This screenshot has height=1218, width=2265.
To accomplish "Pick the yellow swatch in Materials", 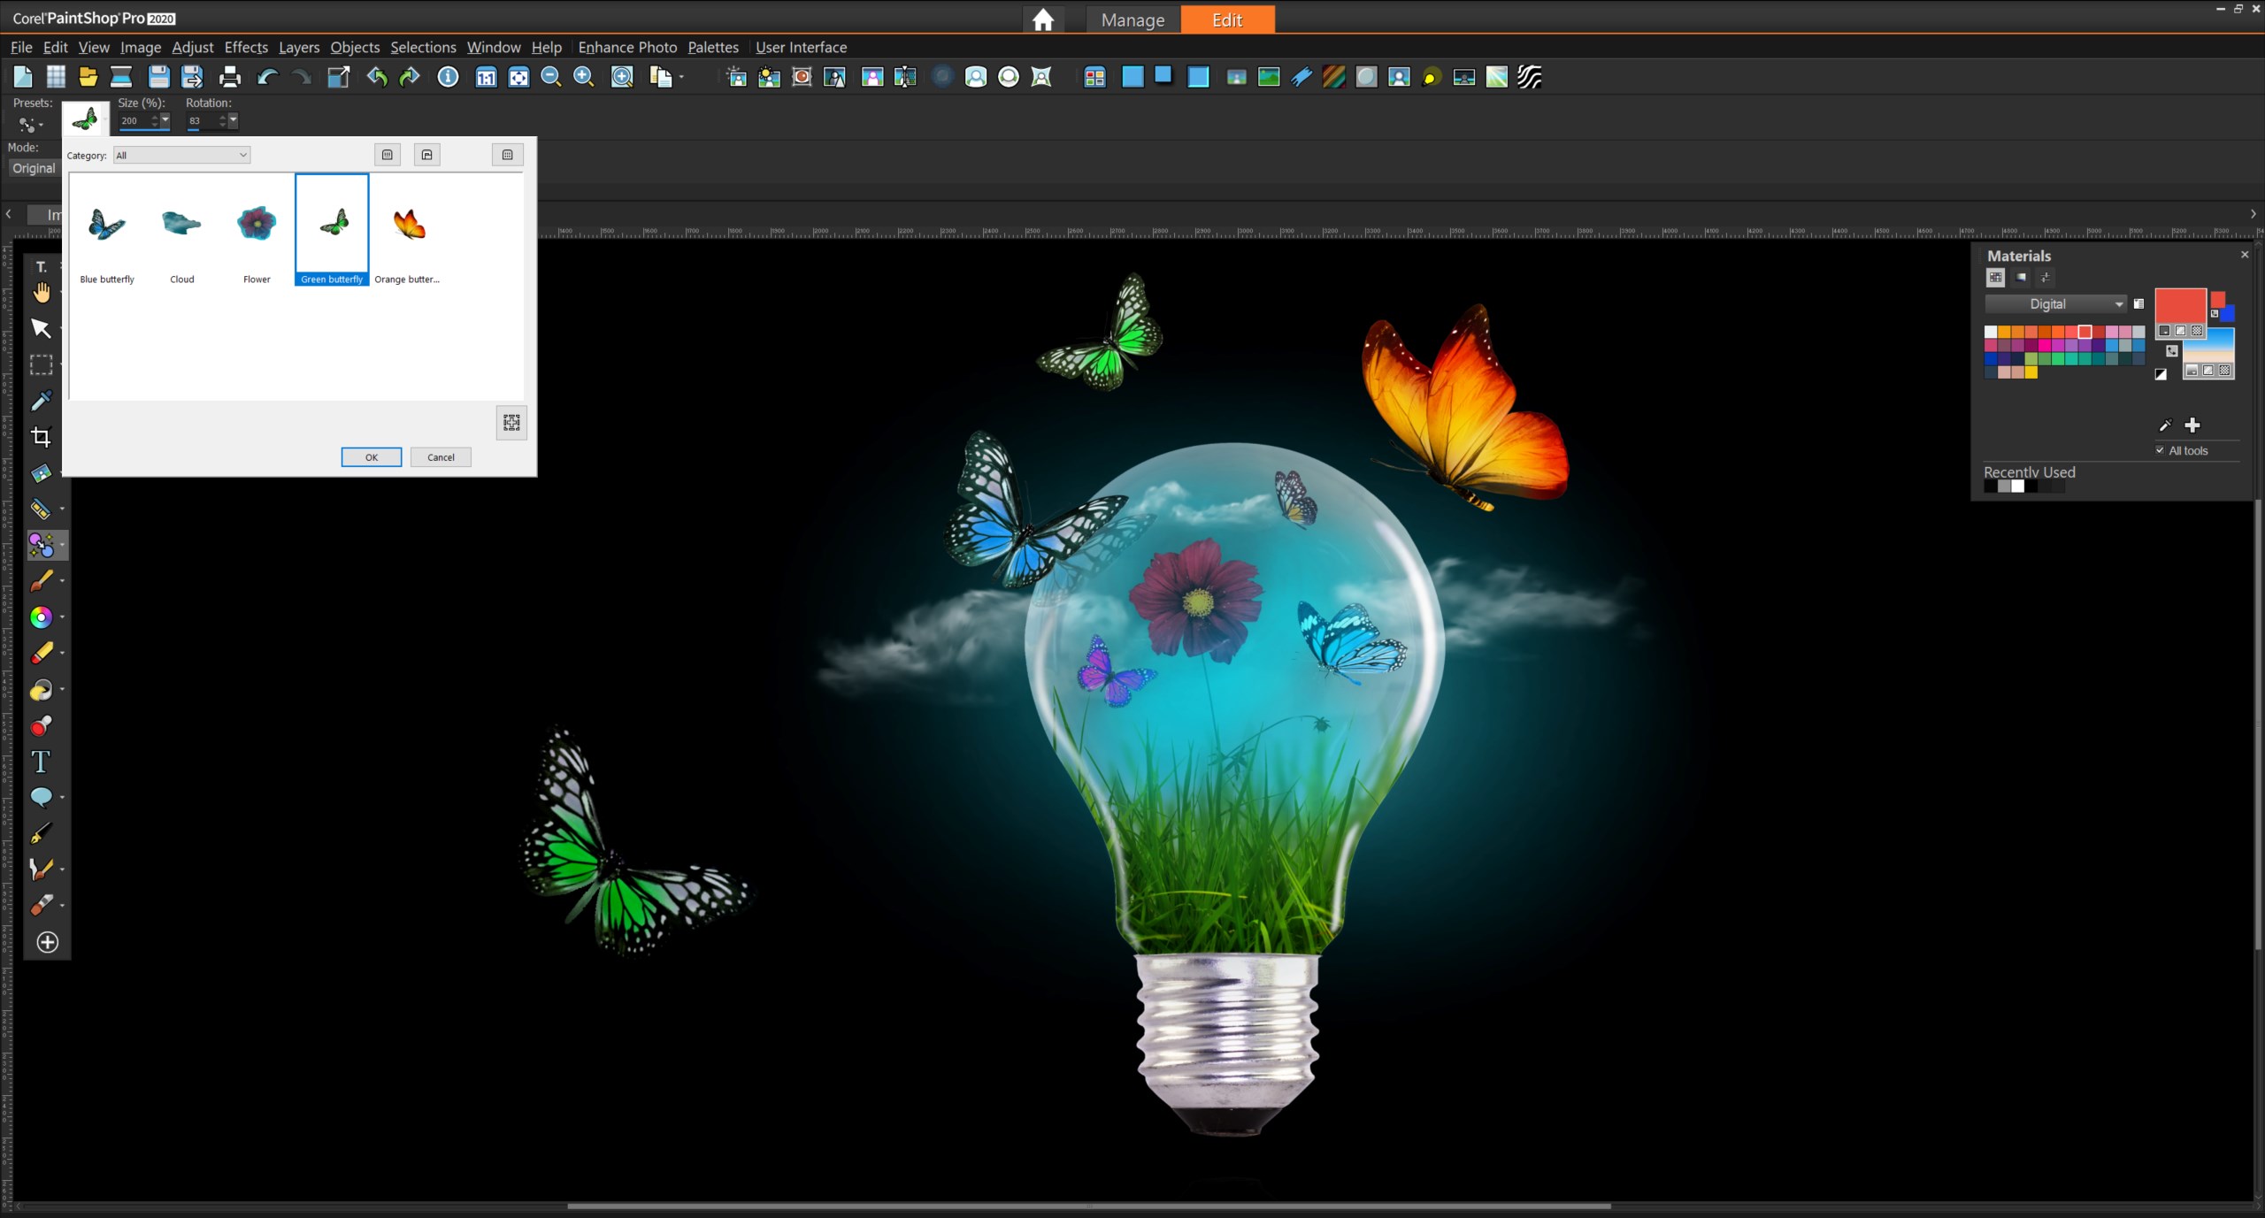I will click(2031, 372).
